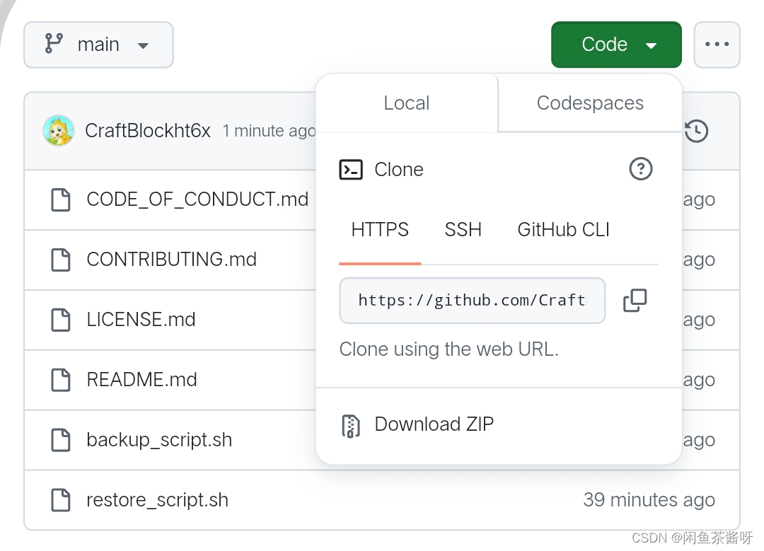Click the file icon beside restore_script.sh

pyautogui.click(x=62, y=500)
